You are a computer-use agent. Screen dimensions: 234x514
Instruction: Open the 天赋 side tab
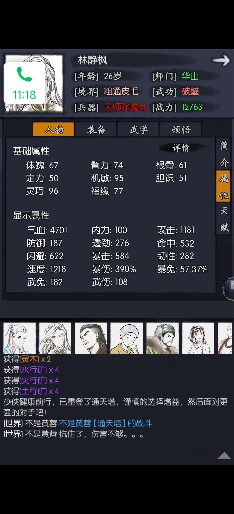tap(224, 219)
